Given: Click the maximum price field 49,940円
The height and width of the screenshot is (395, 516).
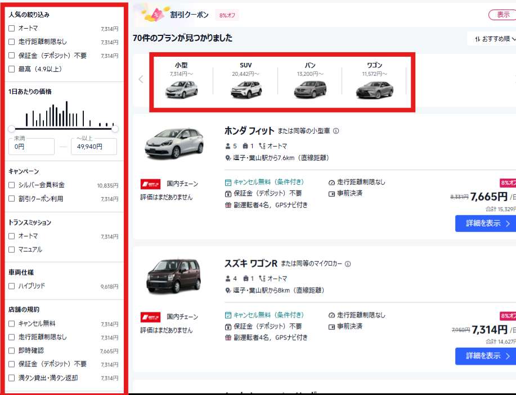Looking at the screenshot, I should (94, 147).
